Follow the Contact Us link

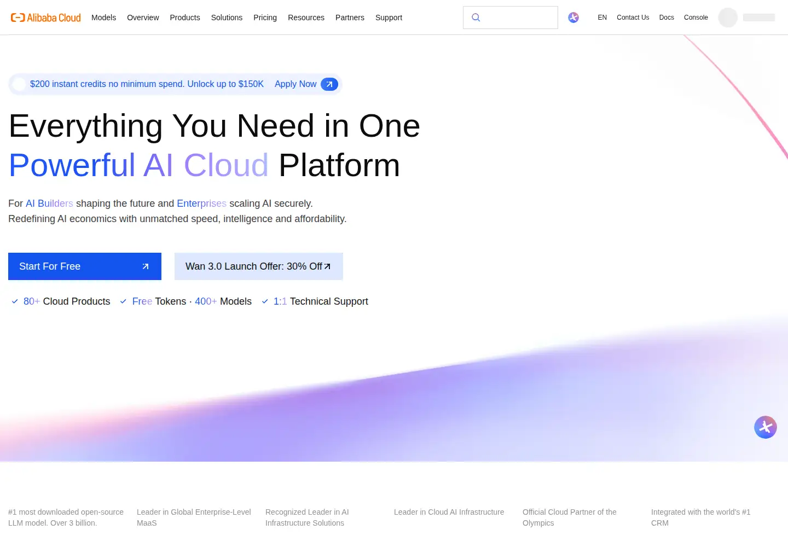pos(633,18)
